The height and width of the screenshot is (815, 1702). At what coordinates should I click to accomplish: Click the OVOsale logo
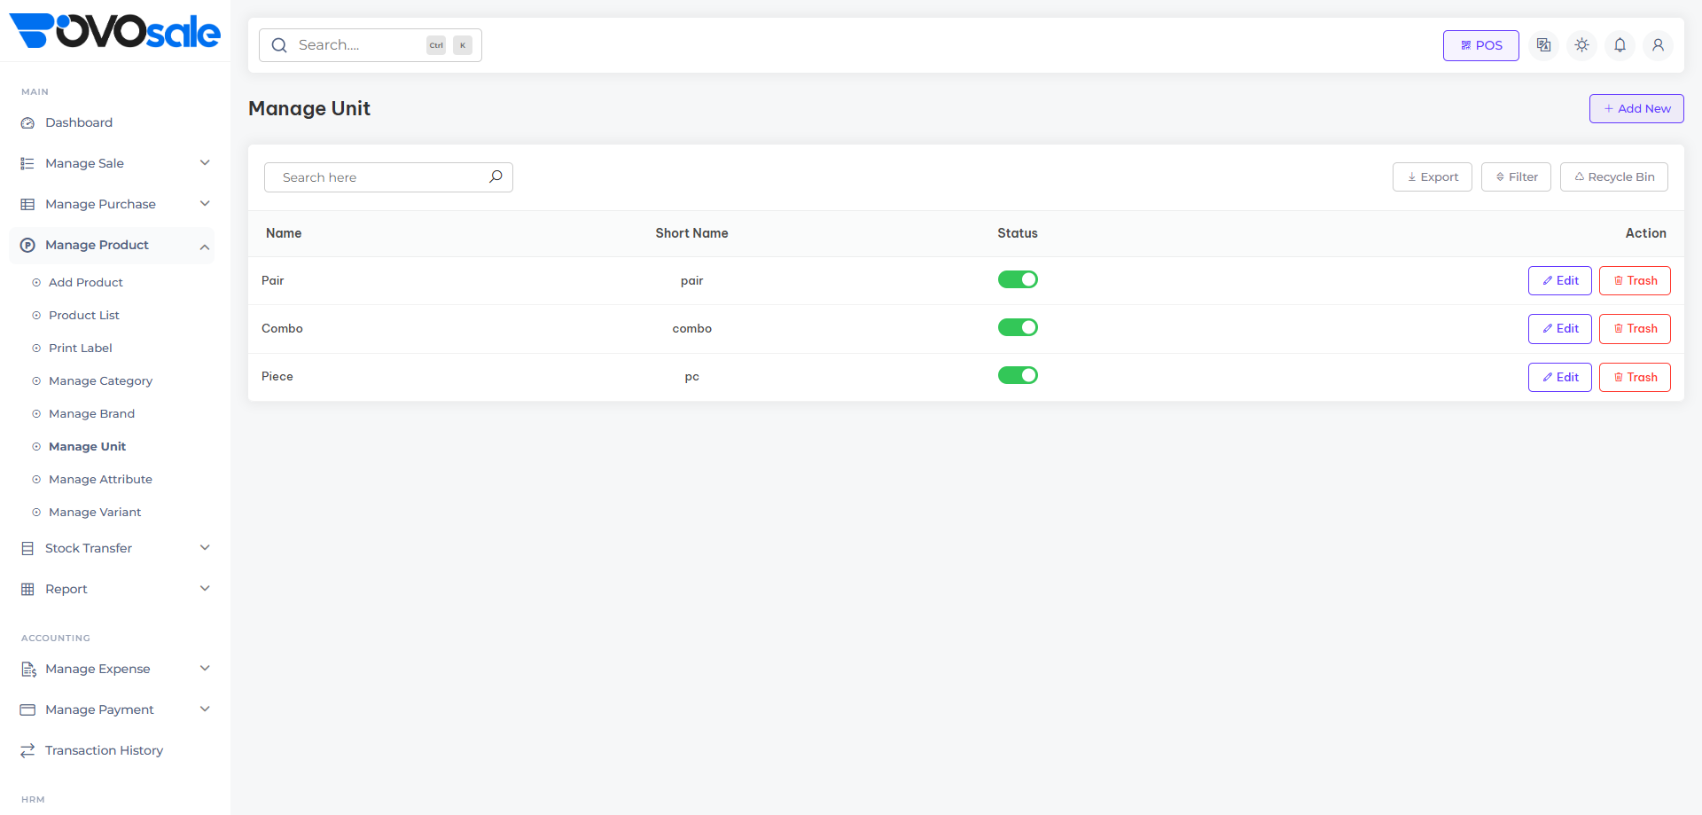click(114, 31)
